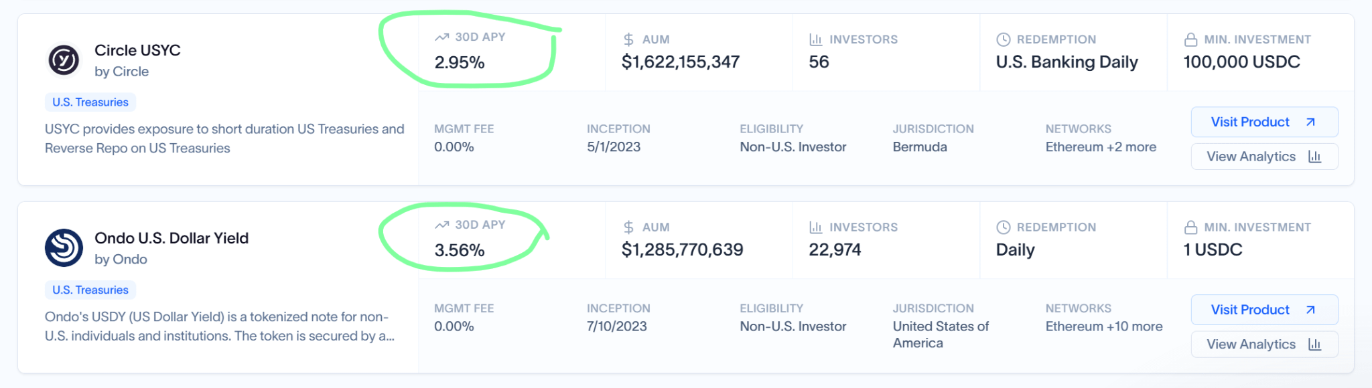The height and width of the screenshot is (388, 1372).
Task: View Analytics for Circle USYC
Action: (1263, 157)
